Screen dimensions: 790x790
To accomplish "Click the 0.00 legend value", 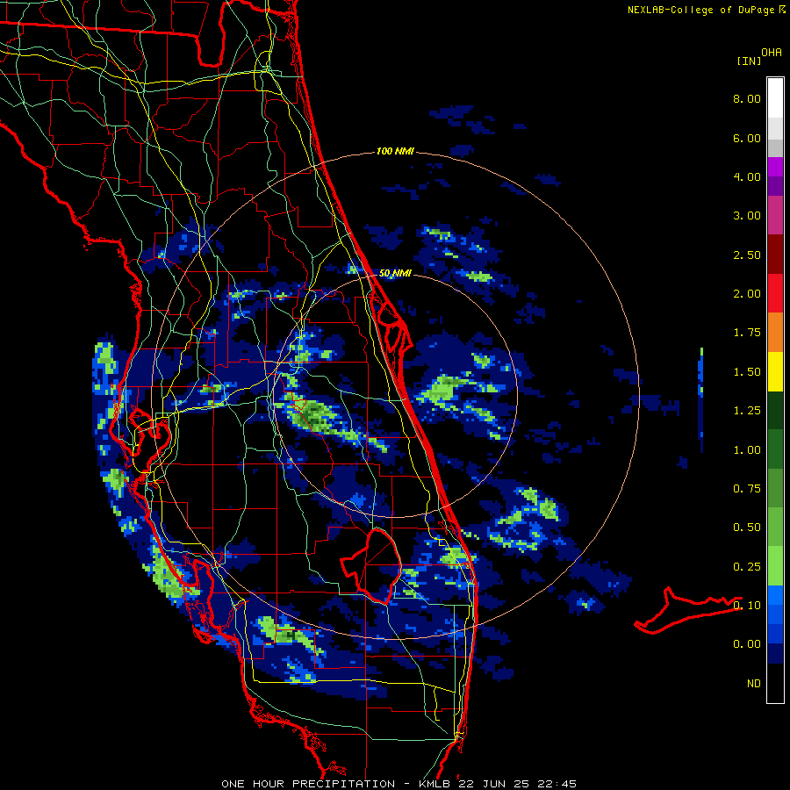I will (747, 644).
